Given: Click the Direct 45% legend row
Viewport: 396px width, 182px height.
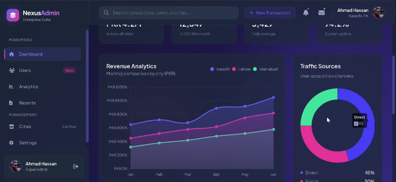Looking at the screenshot, I should (x=337, y=172).
